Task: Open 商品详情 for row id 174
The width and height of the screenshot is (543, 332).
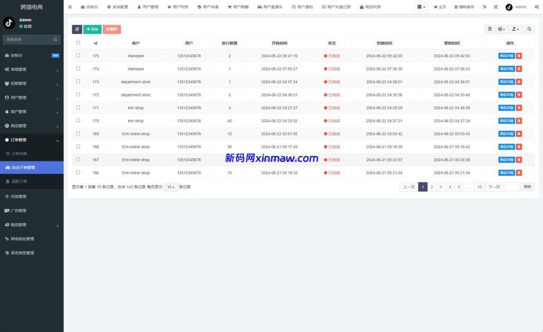Action: [506, 68]
